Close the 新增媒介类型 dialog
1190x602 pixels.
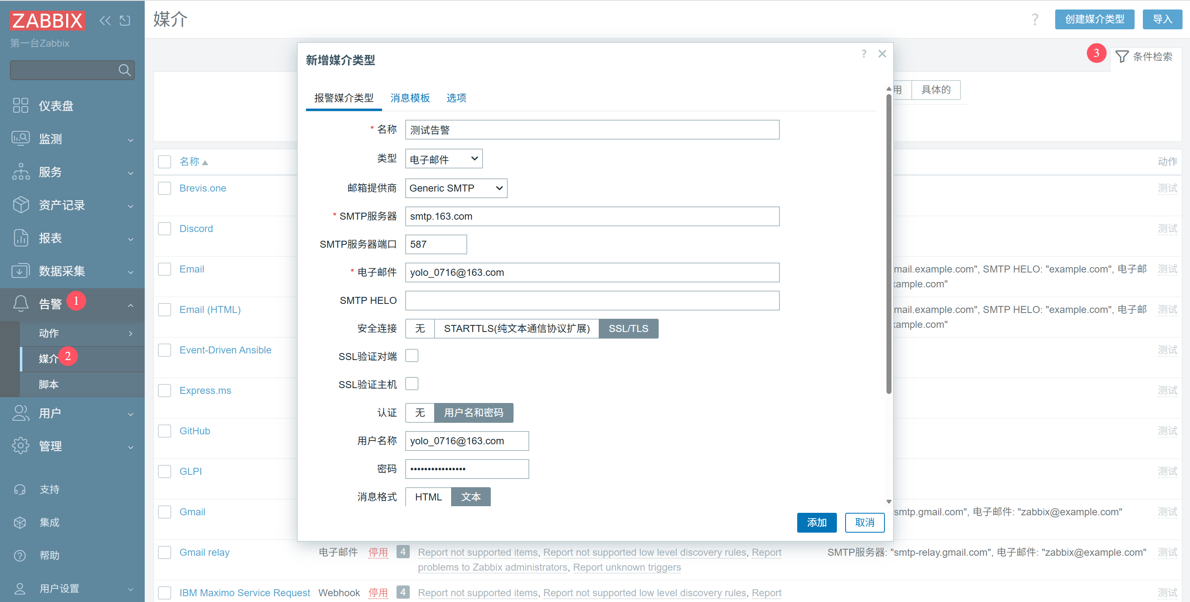882,54
